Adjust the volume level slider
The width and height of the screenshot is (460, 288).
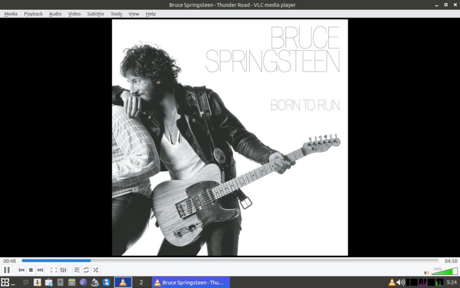point(444,272)
